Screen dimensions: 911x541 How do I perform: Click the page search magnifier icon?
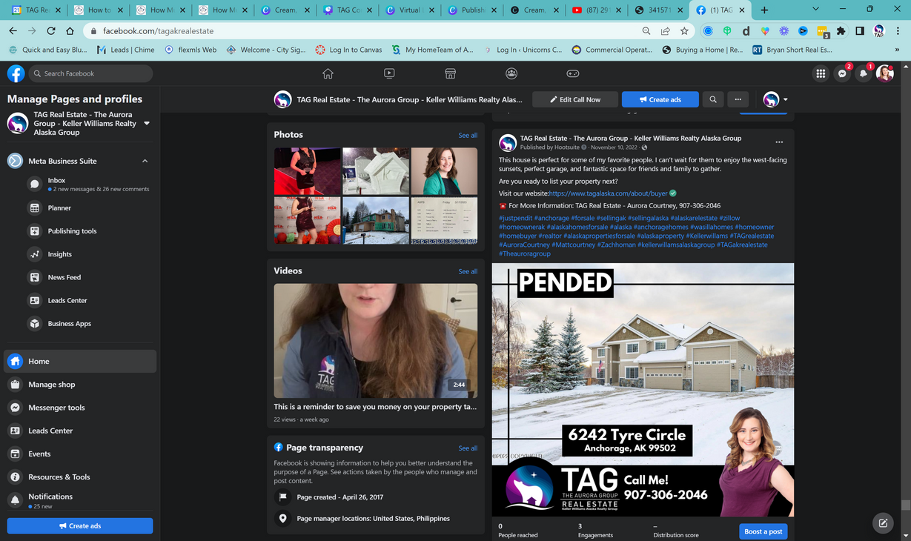(713, 99)
